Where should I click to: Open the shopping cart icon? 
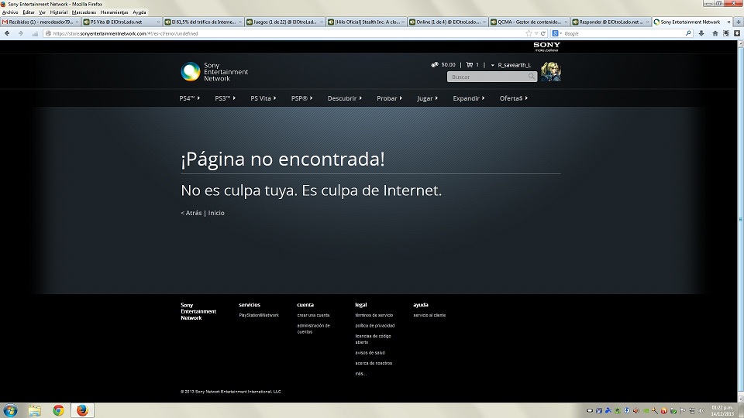(x=470, y=65)
